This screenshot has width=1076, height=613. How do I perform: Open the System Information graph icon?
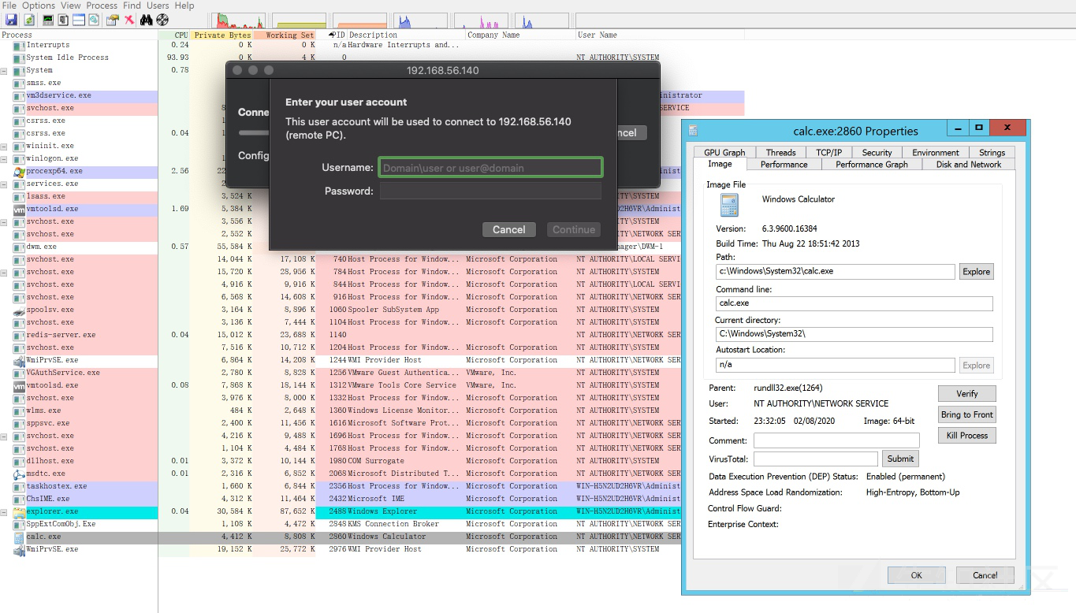48,19
